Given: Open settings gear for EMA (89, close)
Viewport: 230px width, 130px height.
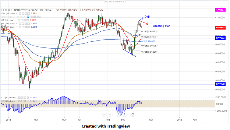Looking at the screenshot, I should point(23,27).
